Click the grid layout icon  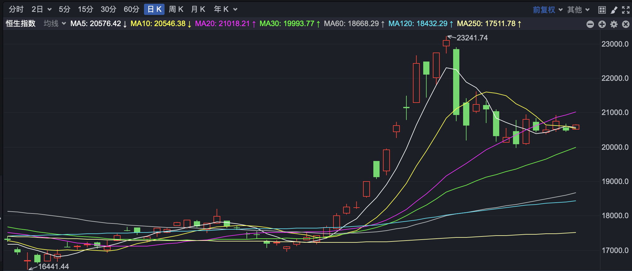click(x=602, y=10)
